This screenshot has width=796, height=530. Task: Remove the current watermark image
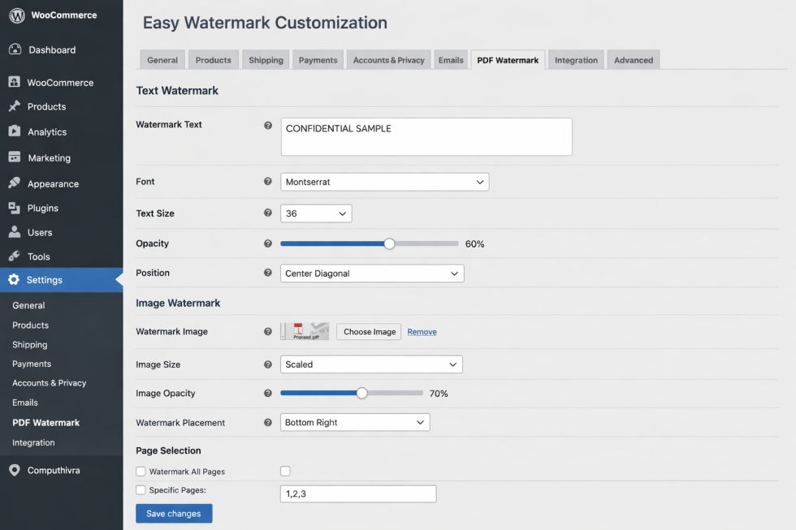(x=422, y=332)
